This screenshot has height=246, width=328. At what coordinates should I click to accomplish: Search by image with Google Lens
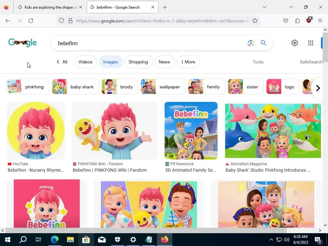[250, 43]
